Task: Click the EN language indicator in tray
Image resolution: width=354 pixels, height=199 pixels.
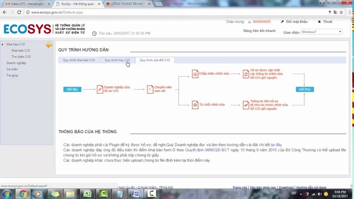Action: point(293,193)
